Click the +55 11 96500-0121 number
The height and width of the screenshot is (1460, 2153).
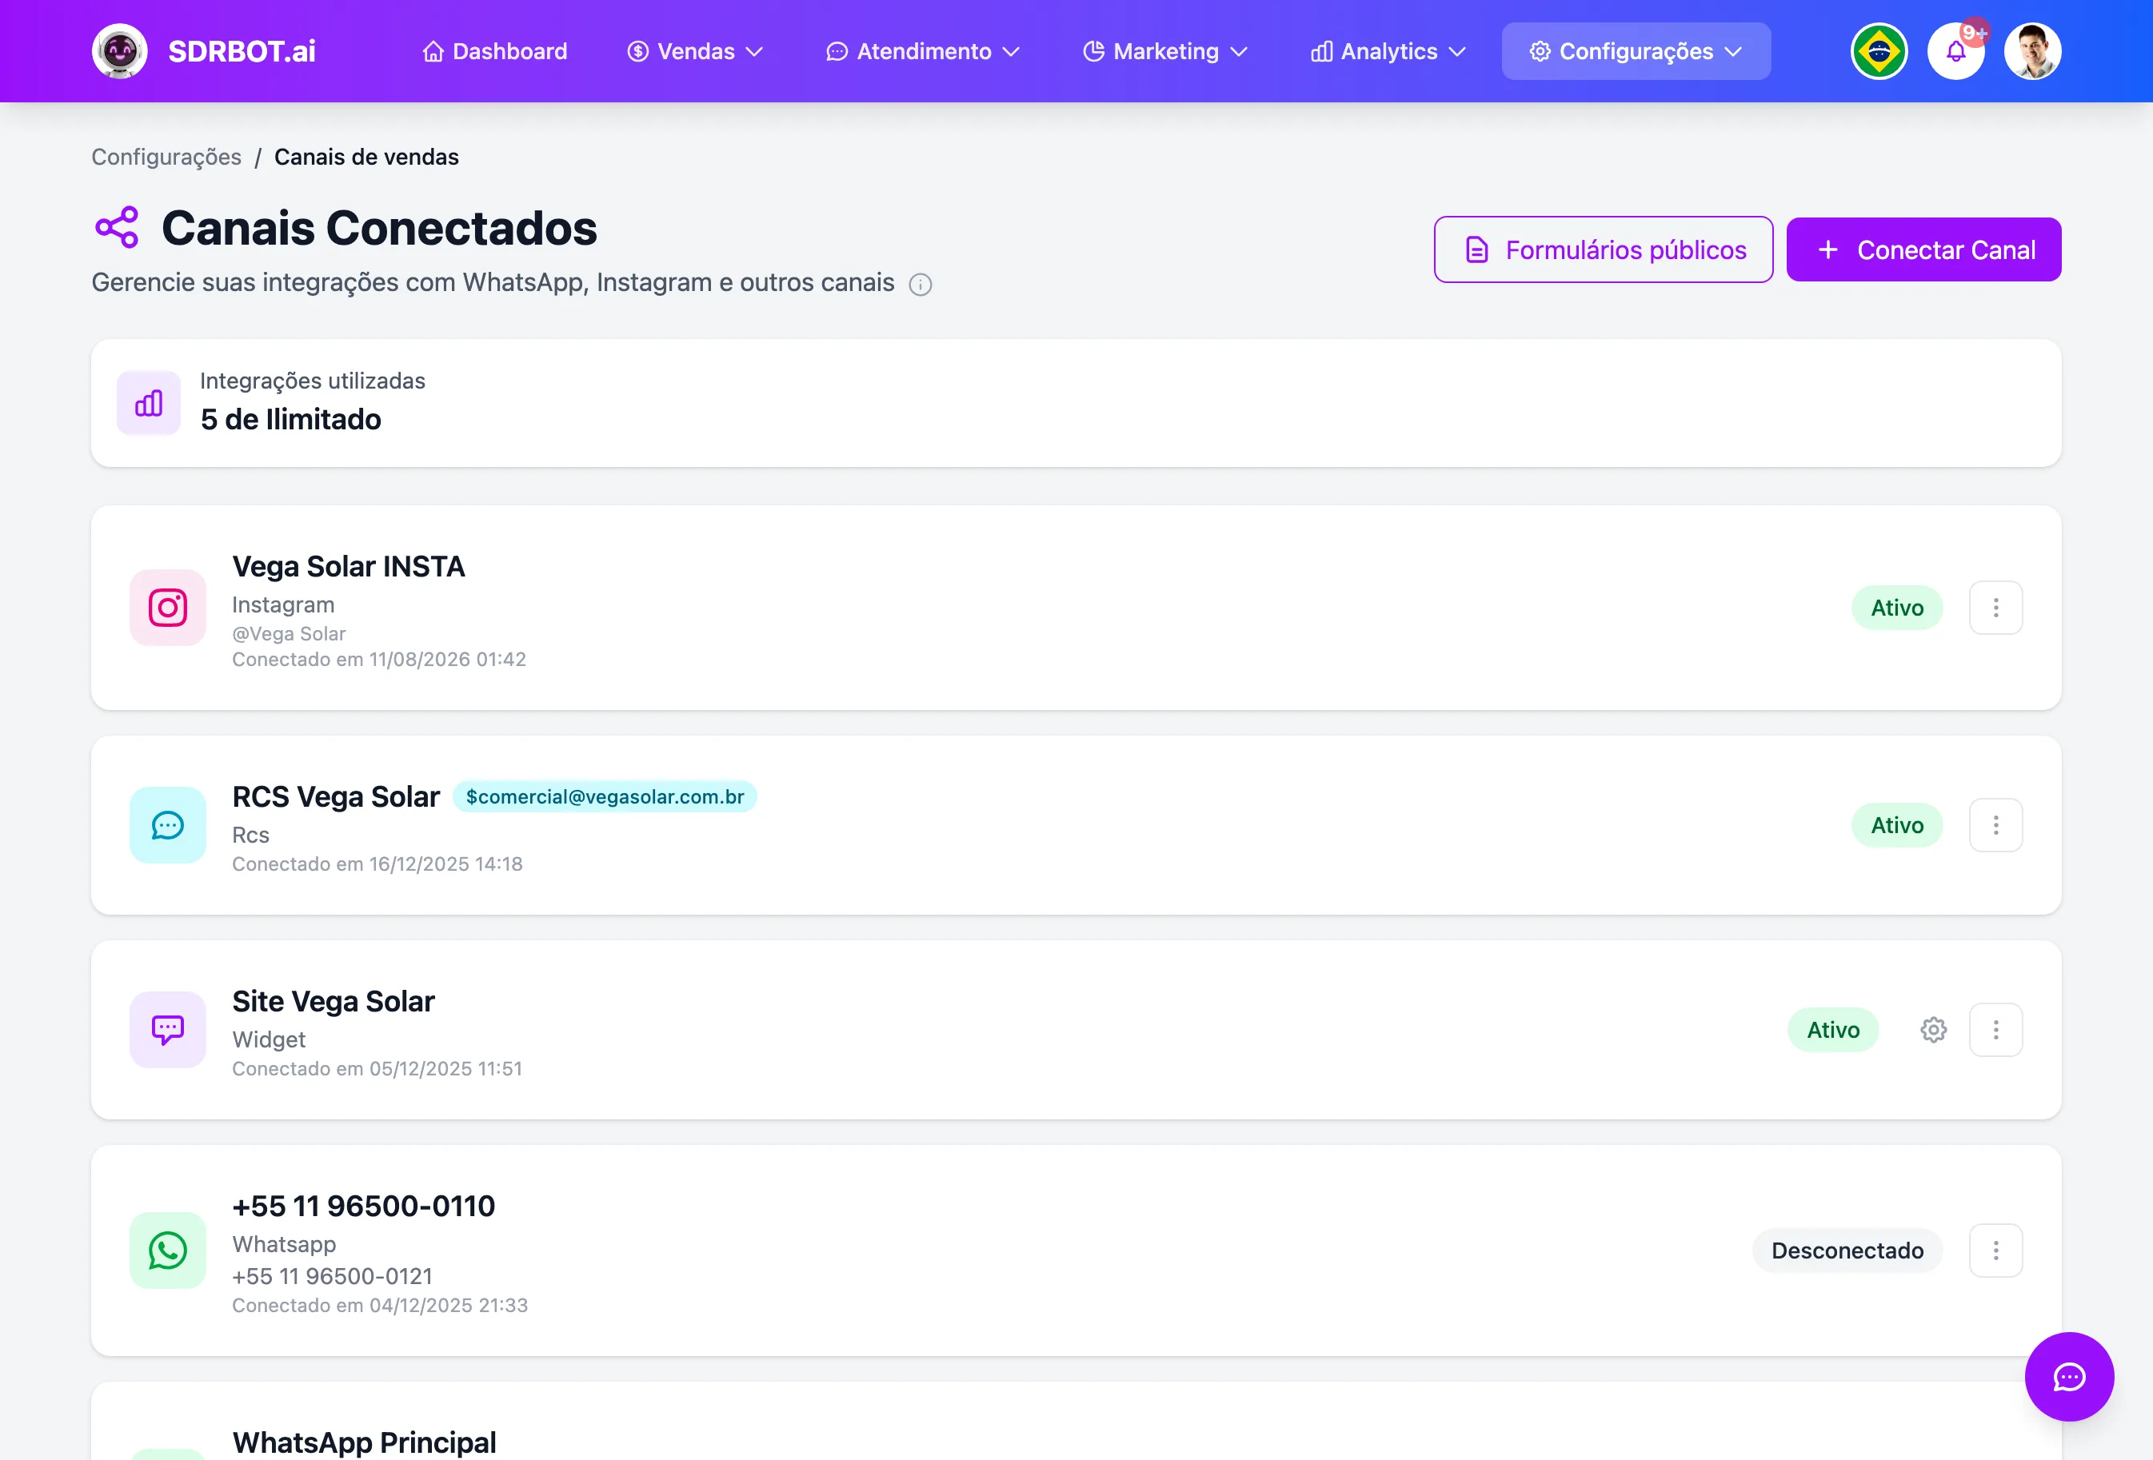point(333,1277)
